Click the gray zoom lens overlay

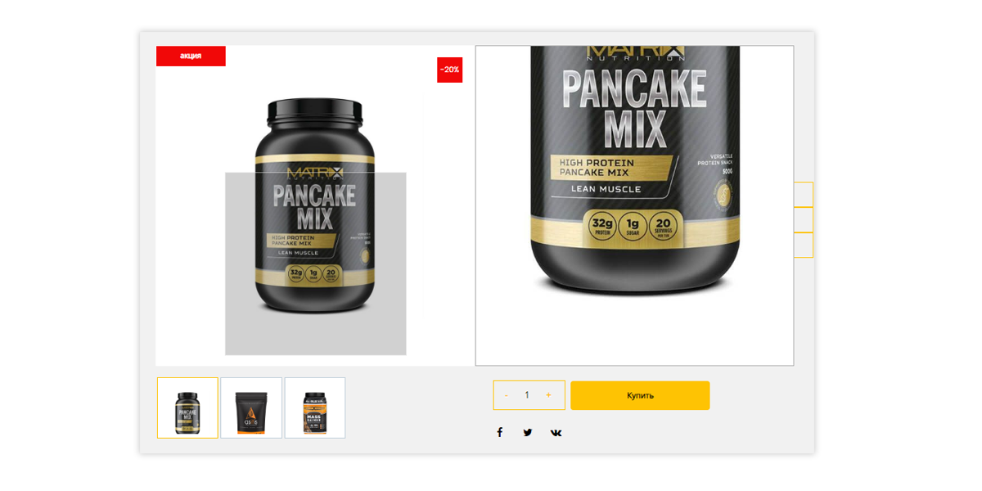tap(316, 264)
